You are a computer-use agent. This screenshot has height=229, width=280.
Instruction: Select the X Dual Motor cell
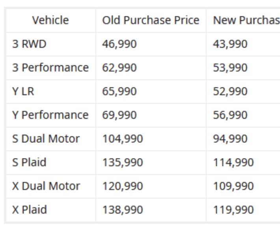click(46, 186)
